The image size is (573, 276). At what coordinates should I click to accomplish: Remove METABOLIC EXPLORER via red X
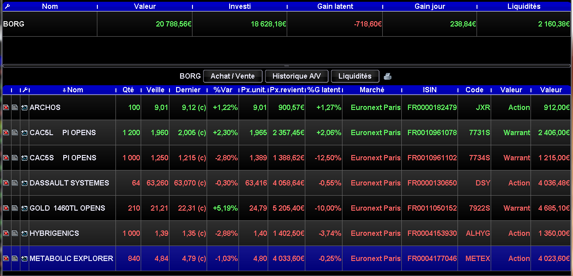tap(6, 258)
